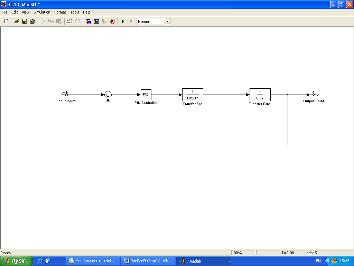The height and width of the screenshot is (266, 354).
Task: Open the Debug toolbar icon
Action: (112, 21)
